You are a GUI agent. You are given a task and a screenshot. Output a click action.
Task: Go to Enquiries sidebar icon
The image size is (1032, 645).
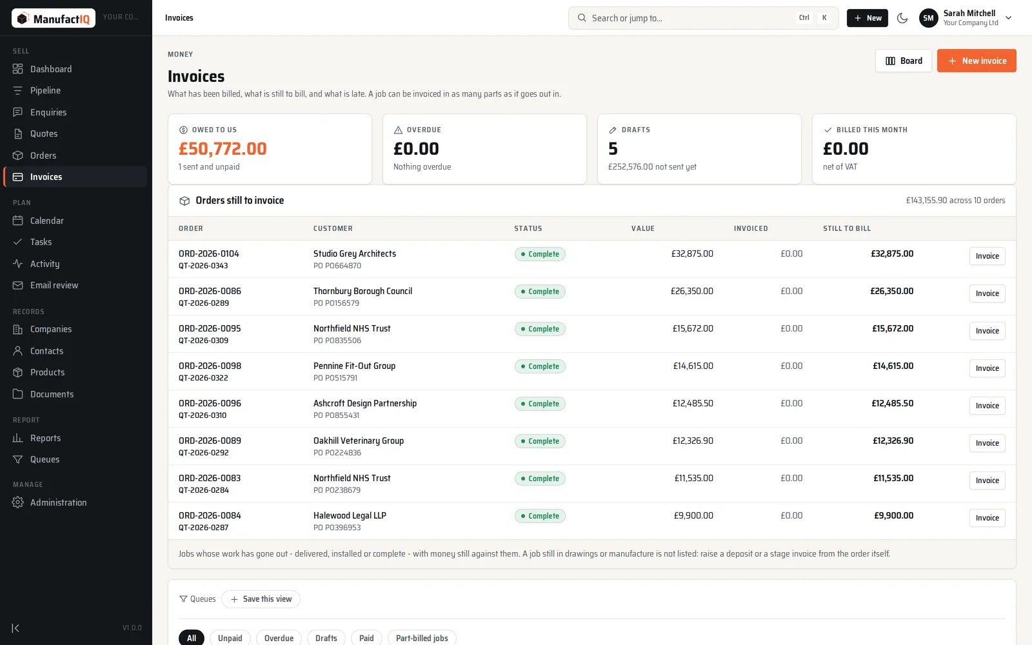point(17,112)
